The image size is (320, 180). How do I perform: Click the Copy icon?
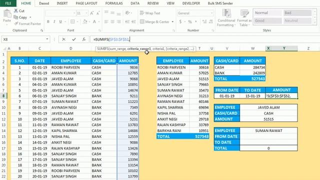[15, 17]
